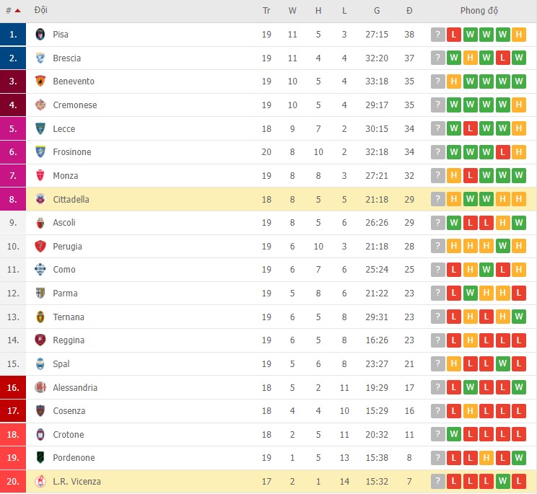537x494 pixels.
Task: Click the Reggina club logo
Action: click(40, 340)
